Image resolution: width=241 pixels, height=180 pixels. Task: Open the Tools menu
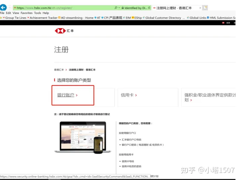pyautogui.click(x=37, y=13)
